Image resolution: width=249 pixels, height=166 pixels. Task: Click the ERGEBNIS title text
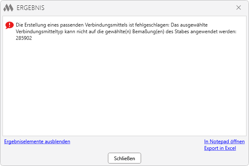pos(30,7)
